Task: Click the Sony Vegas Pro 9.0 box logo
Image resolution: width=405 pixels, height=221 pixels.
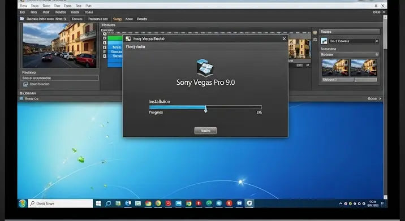Action: (205, 68)
